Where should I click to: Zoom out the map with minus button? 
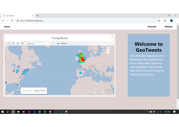pyautogui.click(x=108, y=52)
